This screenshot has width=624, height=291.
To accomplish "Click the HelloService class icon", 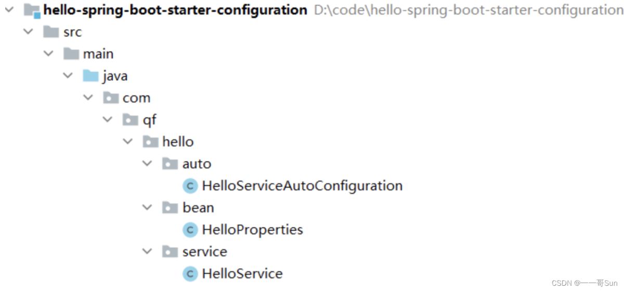I will click(x=190, y=274).
